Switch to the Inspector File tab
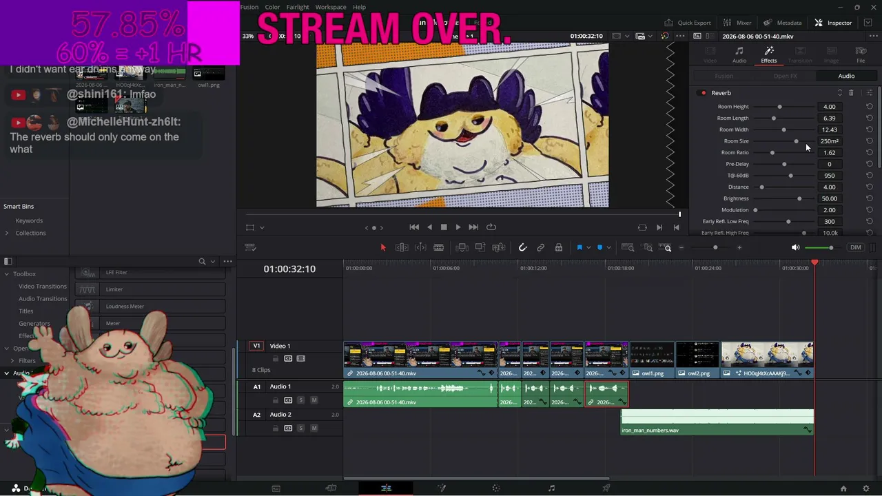Screen dimensions: 882x496 pyautogui.click(x=861, y=54)
